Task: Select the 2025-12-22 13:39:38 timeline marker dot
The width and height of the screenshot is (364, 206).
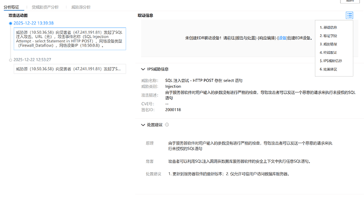Action: (x=11, y=23)
